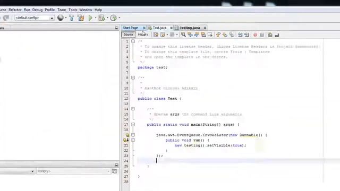340x191 pixels.
Task: Collapse the run method fold at line 20
Action: [x=133, y=140]
